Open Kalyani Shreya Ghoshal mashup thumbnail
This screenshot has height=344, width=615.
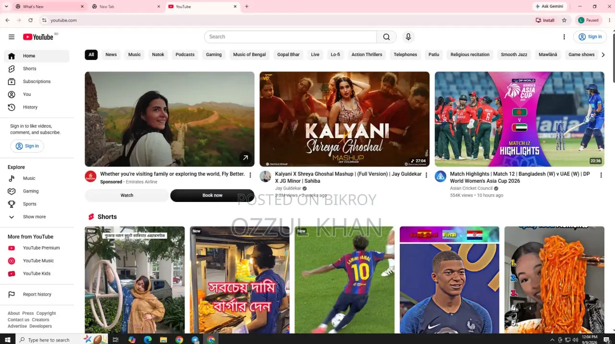(344, 119)
